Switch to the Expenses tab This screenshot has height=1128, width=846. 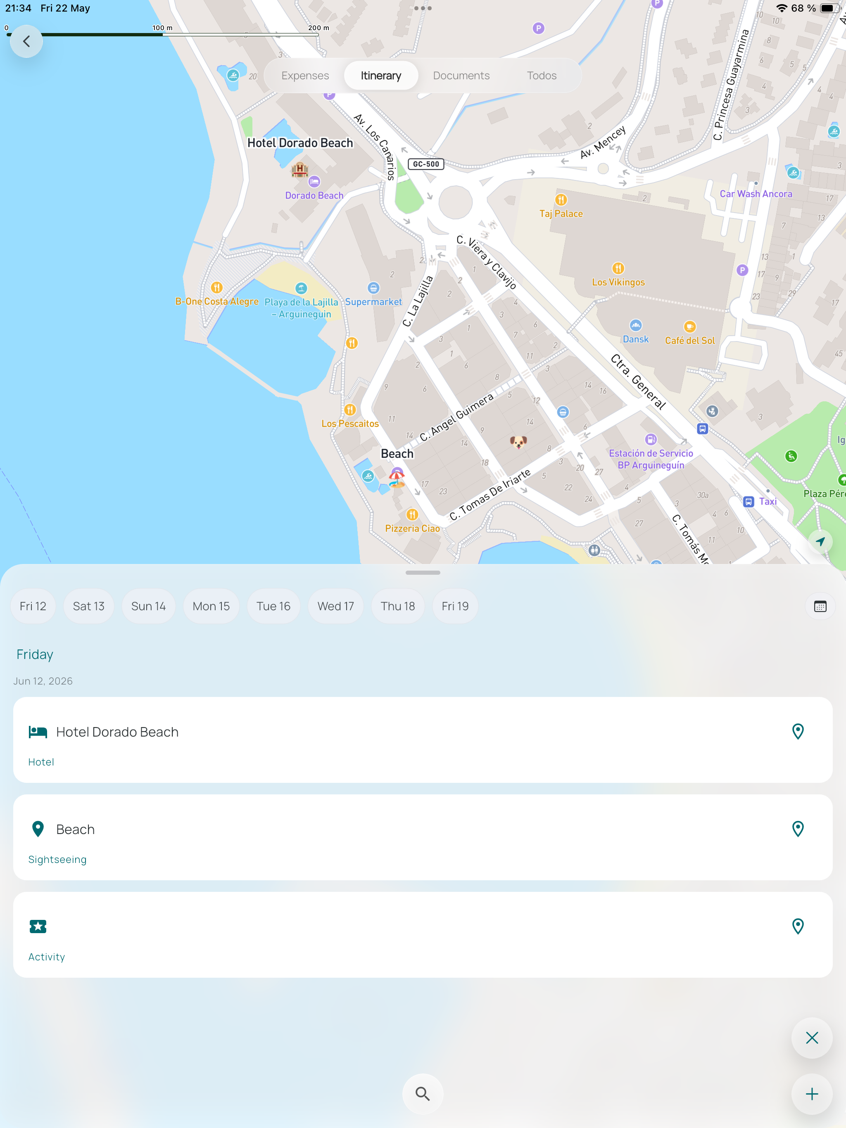[x=305, y=76]
